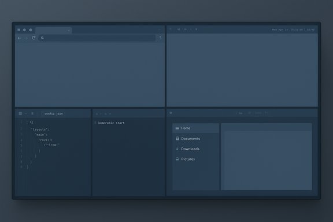Close the open browser tab

click(69, 31)
